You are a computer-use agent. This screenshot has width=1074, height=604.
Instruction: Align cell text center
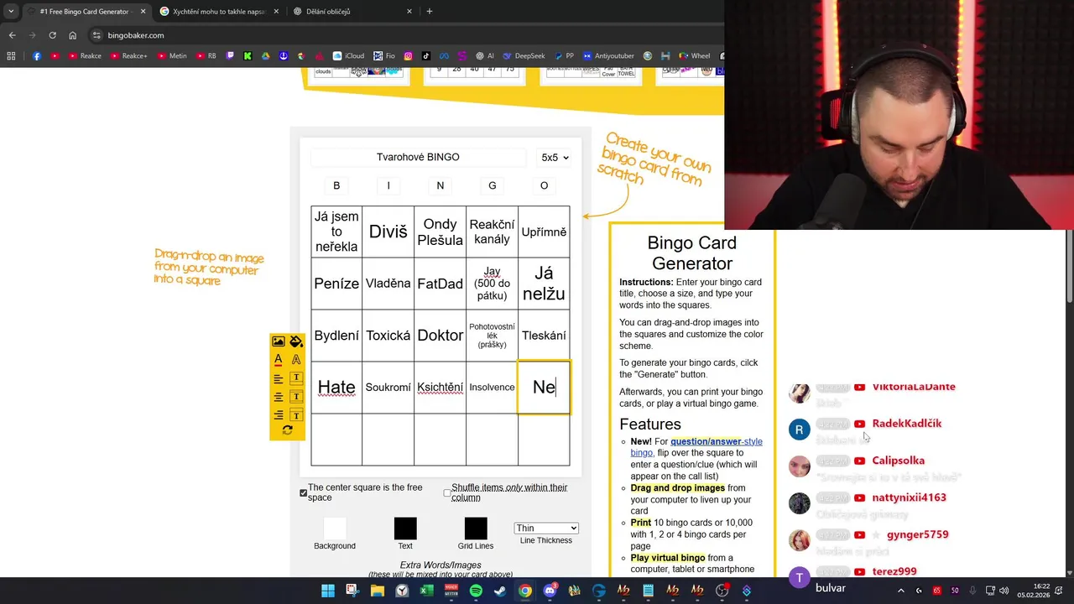click(278, 397)
